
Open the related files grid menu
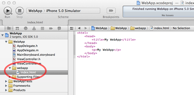tap(72, 28)
